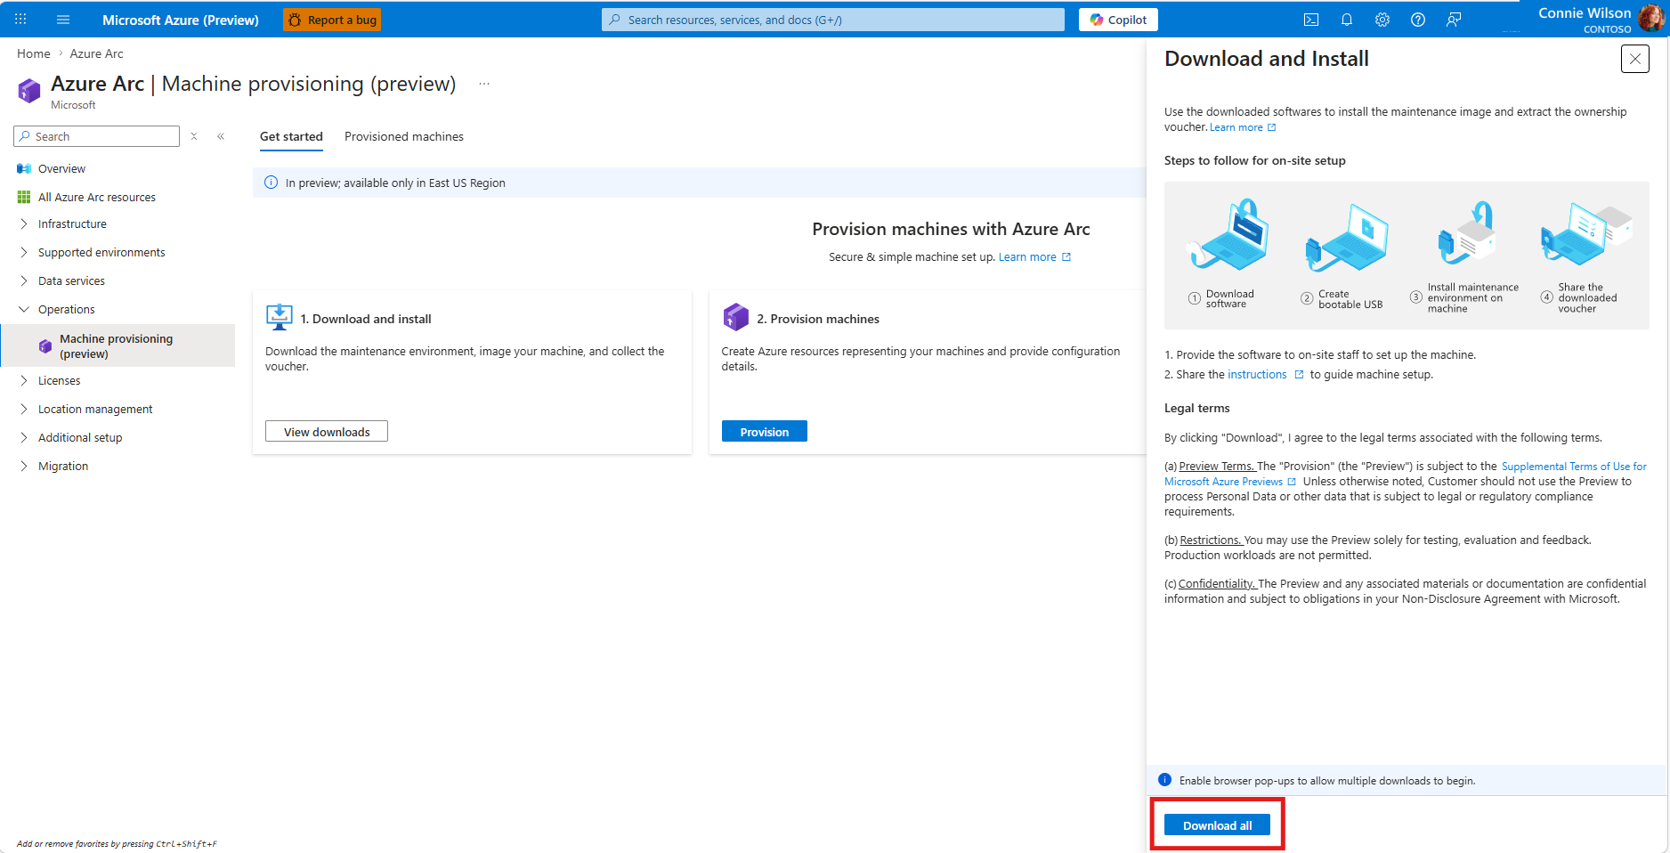Screen dimensions: 1670x853
Task: Open the notifications bell
Action: click(1347, 20)
